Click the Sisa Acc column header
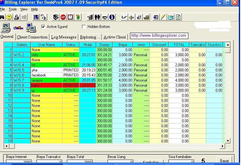The image size is (242, 165). click(x=214, y=45)
